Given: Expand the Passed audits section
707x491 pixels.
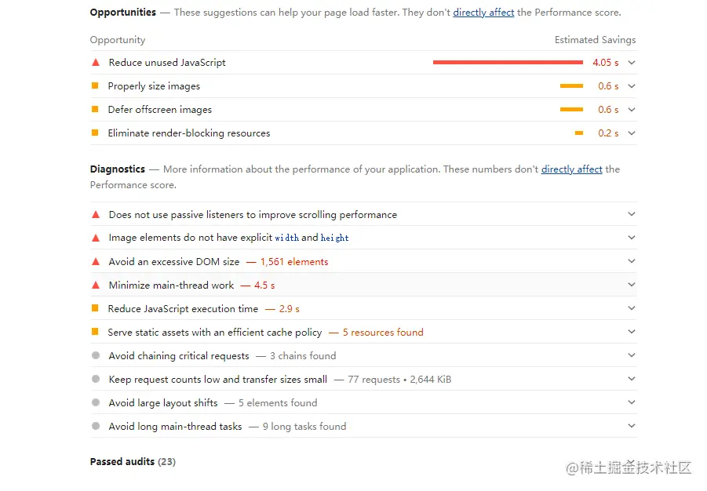Looking at the screenshot, I should pos(133,462).
